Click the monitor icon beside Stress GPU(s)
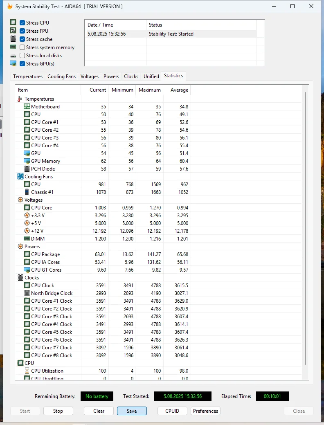 pos(13,63)
